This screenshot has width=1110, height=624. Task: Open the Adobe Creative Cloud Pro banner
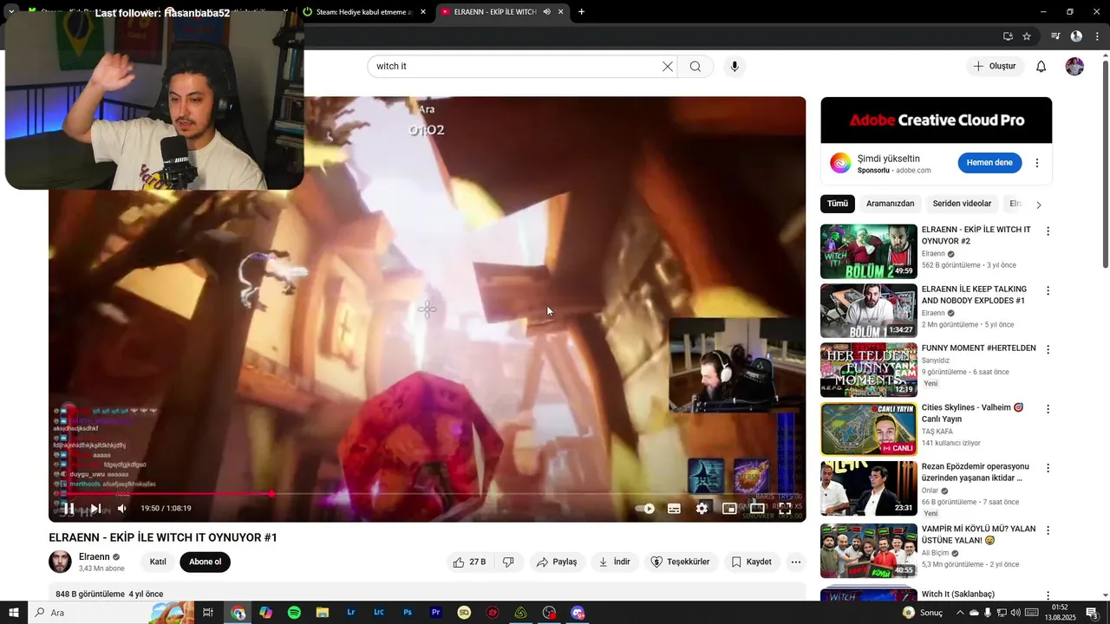[x=937, y=120]
